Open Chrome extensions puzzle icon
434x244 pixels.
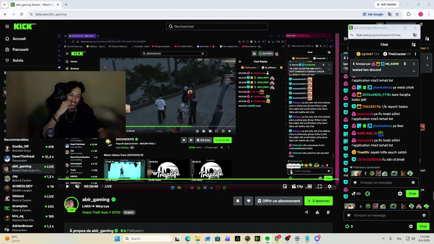409,14
